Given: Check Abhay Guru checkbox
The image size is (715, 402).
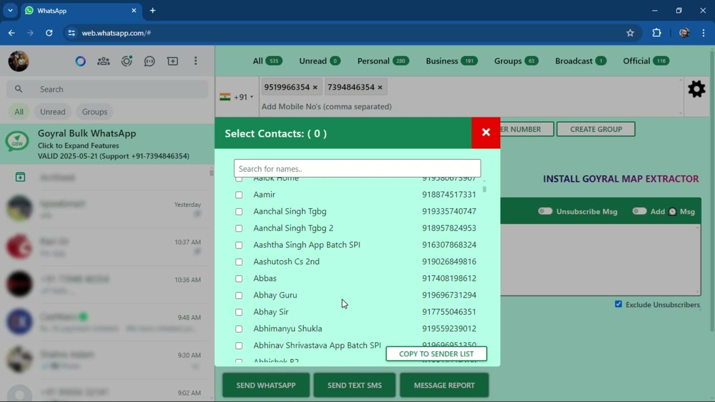Looking at the screenshot, I should tap(239, 295).
